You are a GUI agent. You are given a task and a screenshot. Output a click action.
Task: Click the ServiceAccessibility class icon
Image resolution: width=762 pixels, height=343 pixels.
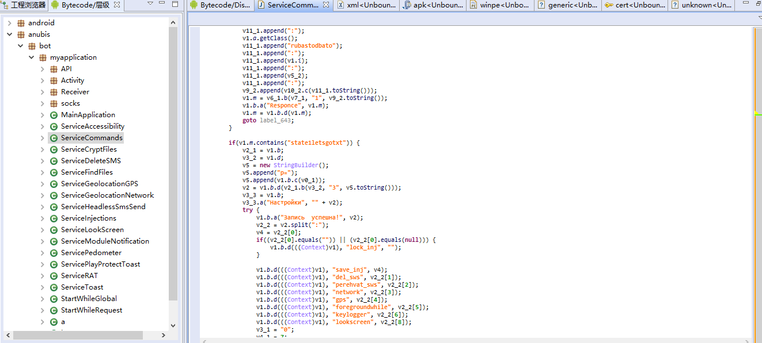[54, 126]
